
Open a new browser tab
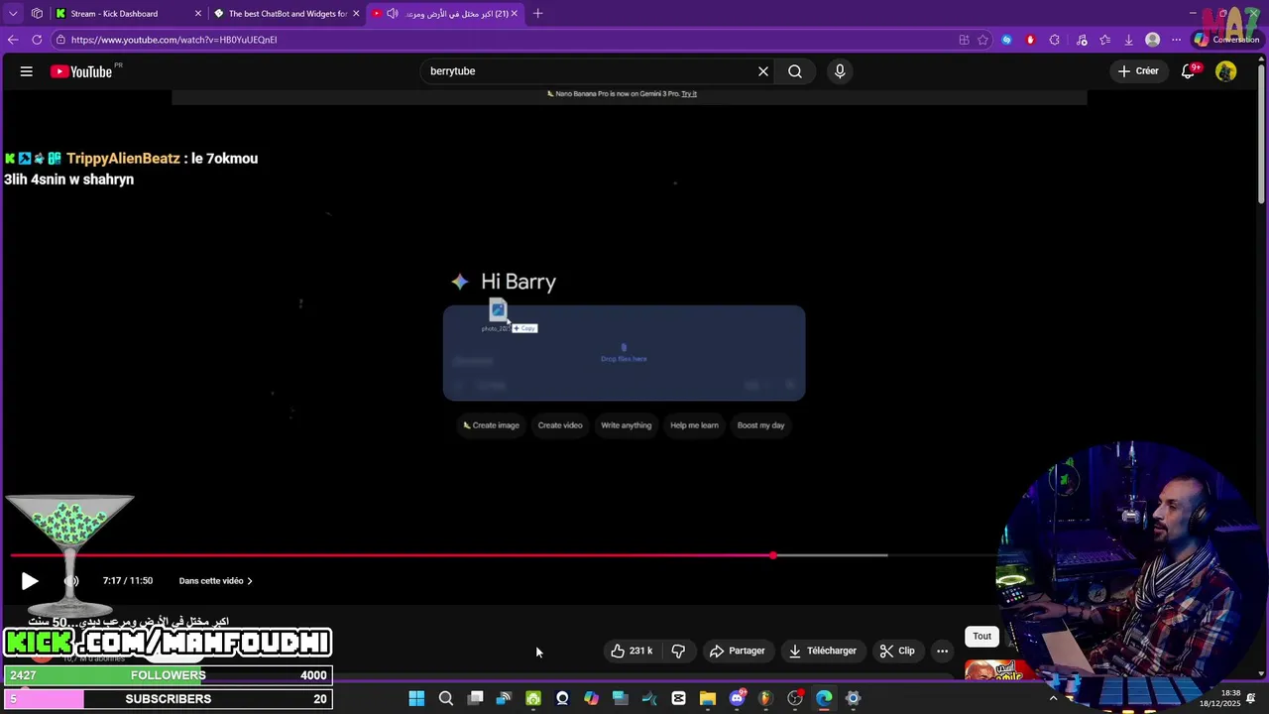point(538,14)
